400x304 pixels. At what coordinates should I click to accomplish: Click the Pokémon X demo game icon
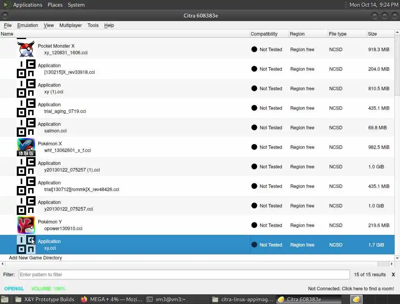click(x=26, y=147)
